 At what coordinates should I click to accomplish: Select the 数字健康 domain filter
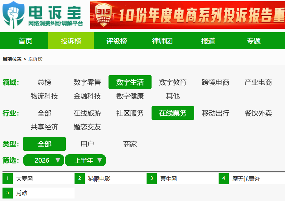click(130, 96)
